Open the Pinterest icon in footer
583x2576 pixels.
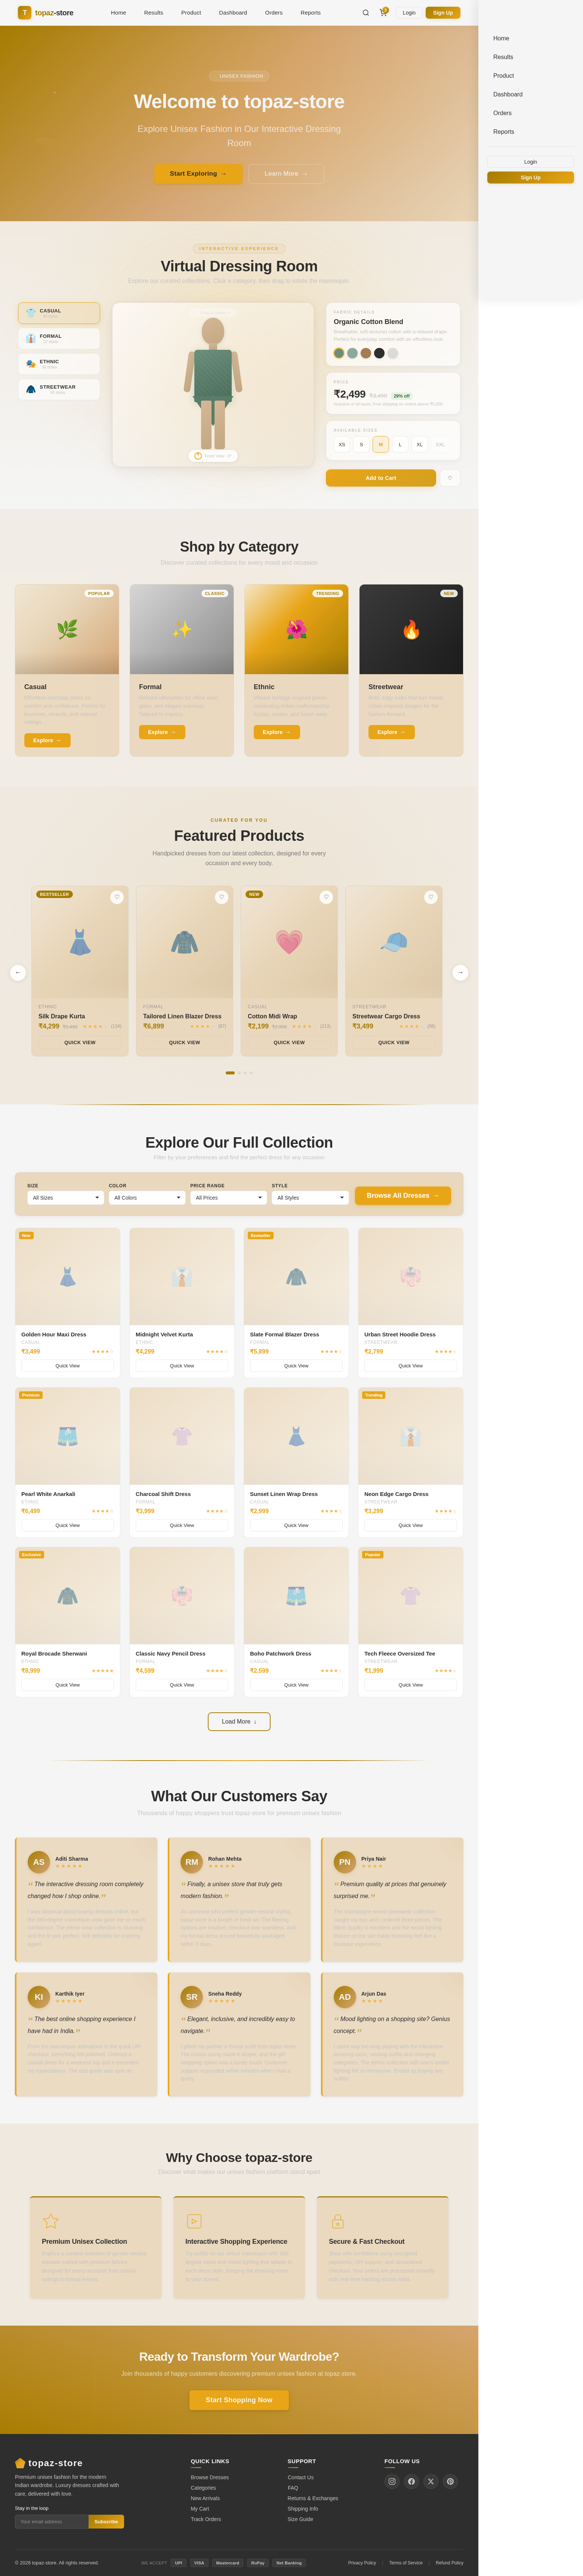point(450,2481)
